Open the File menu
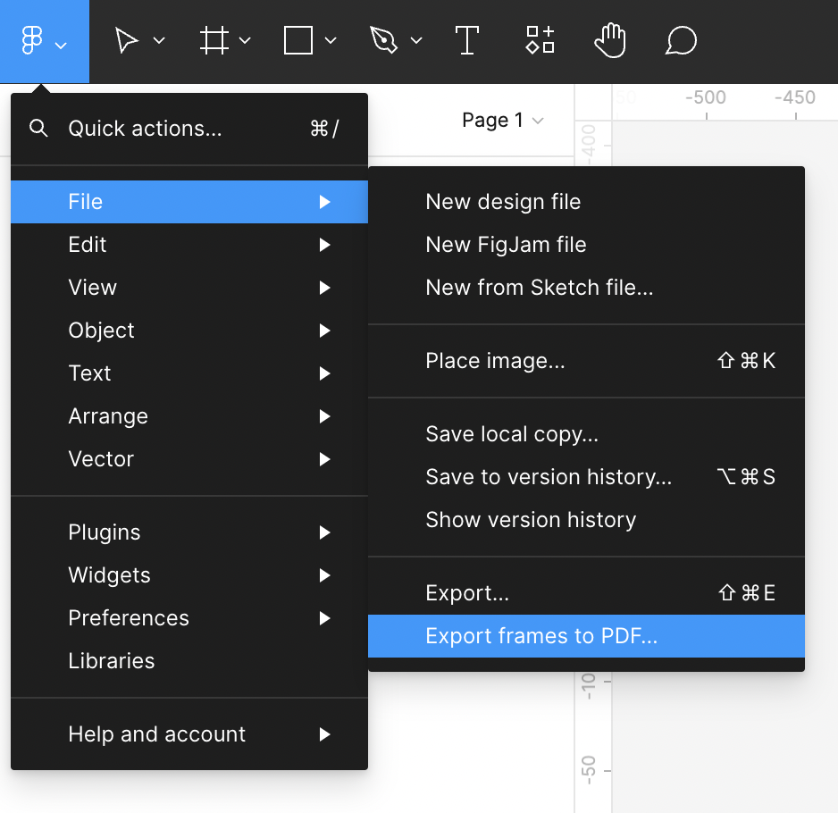838x813 pixels. click(x=189, y=202)
